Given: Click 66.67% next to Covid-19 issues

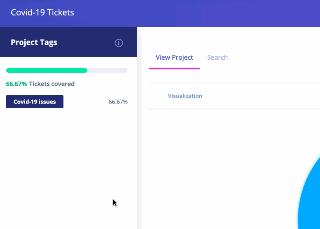Looking at the screenshot, I should tap(118, 102).
